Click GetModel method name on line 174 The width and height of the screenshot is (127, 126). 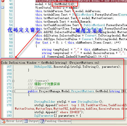pyautogui.click(x=102, y=91)
